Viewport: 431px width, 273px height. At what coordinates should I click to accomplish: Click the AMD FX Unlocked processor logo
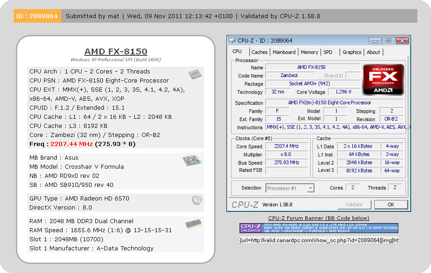pos(383,80)
